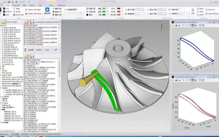Screen dimensions: 219x137
Task: Click the third delete item in Delete group
Action: 57,15
